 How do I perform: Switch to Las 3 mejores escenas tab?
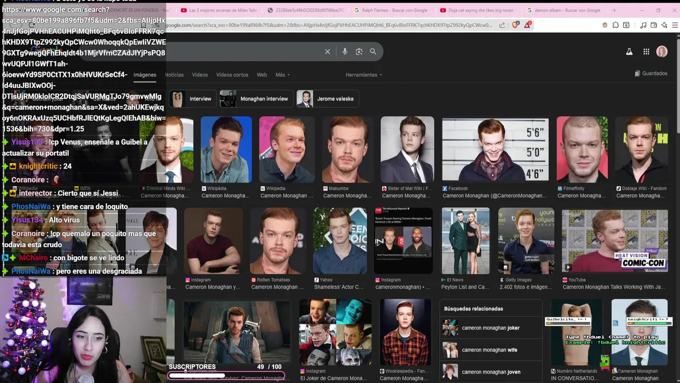220,10
